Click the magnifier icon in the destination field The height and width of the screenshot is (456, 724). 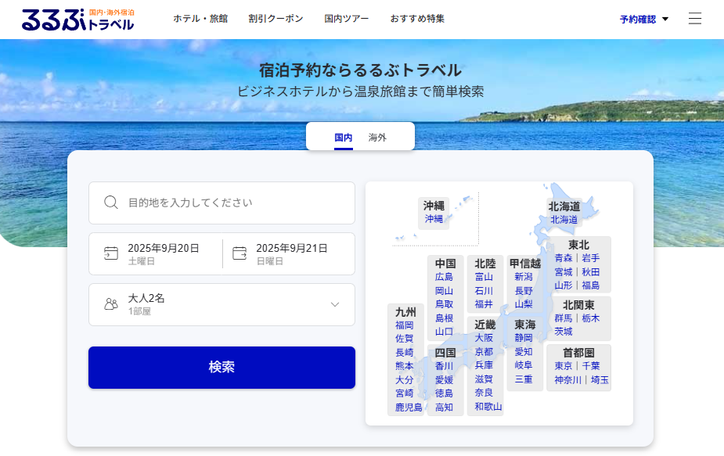pyautogui.click(x=110, y=203)
